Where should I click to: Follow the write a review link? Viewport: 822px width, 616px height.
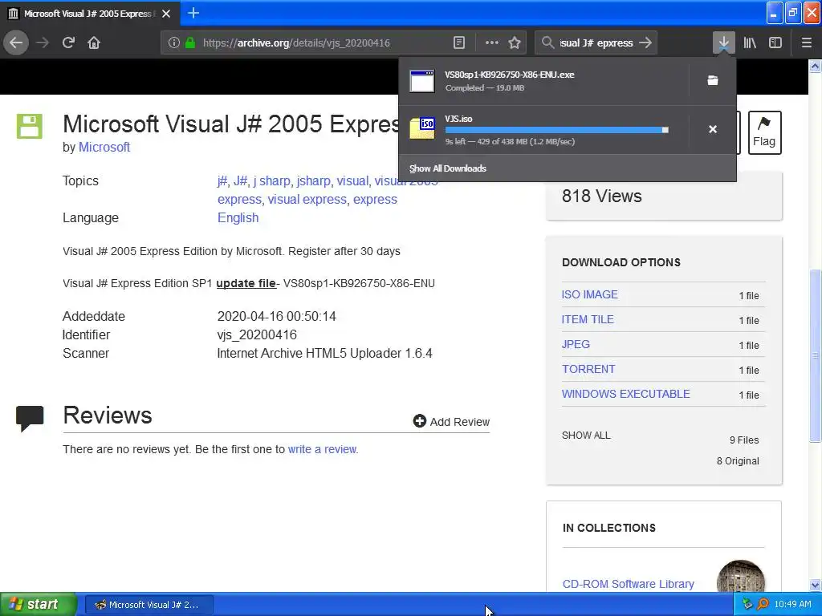[x=323, y=449]
